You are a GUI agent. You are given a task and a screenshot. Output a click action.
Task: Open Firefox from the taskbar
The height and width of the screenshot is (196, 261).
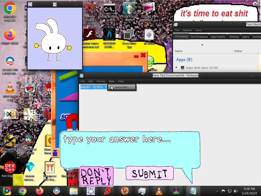coord(40,191)
